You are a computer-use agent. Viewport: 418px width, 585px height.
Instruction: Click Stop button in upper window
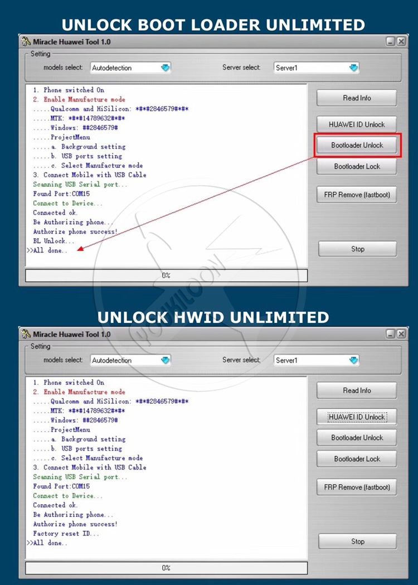click(x=357, y=249)
